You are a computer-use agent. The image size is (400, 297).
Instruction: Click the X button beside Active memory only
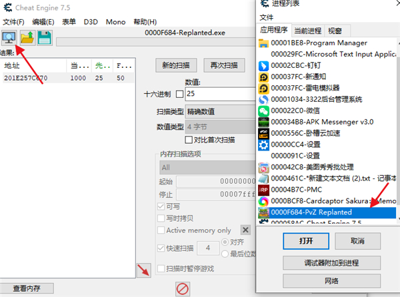[x=245, y=230]
